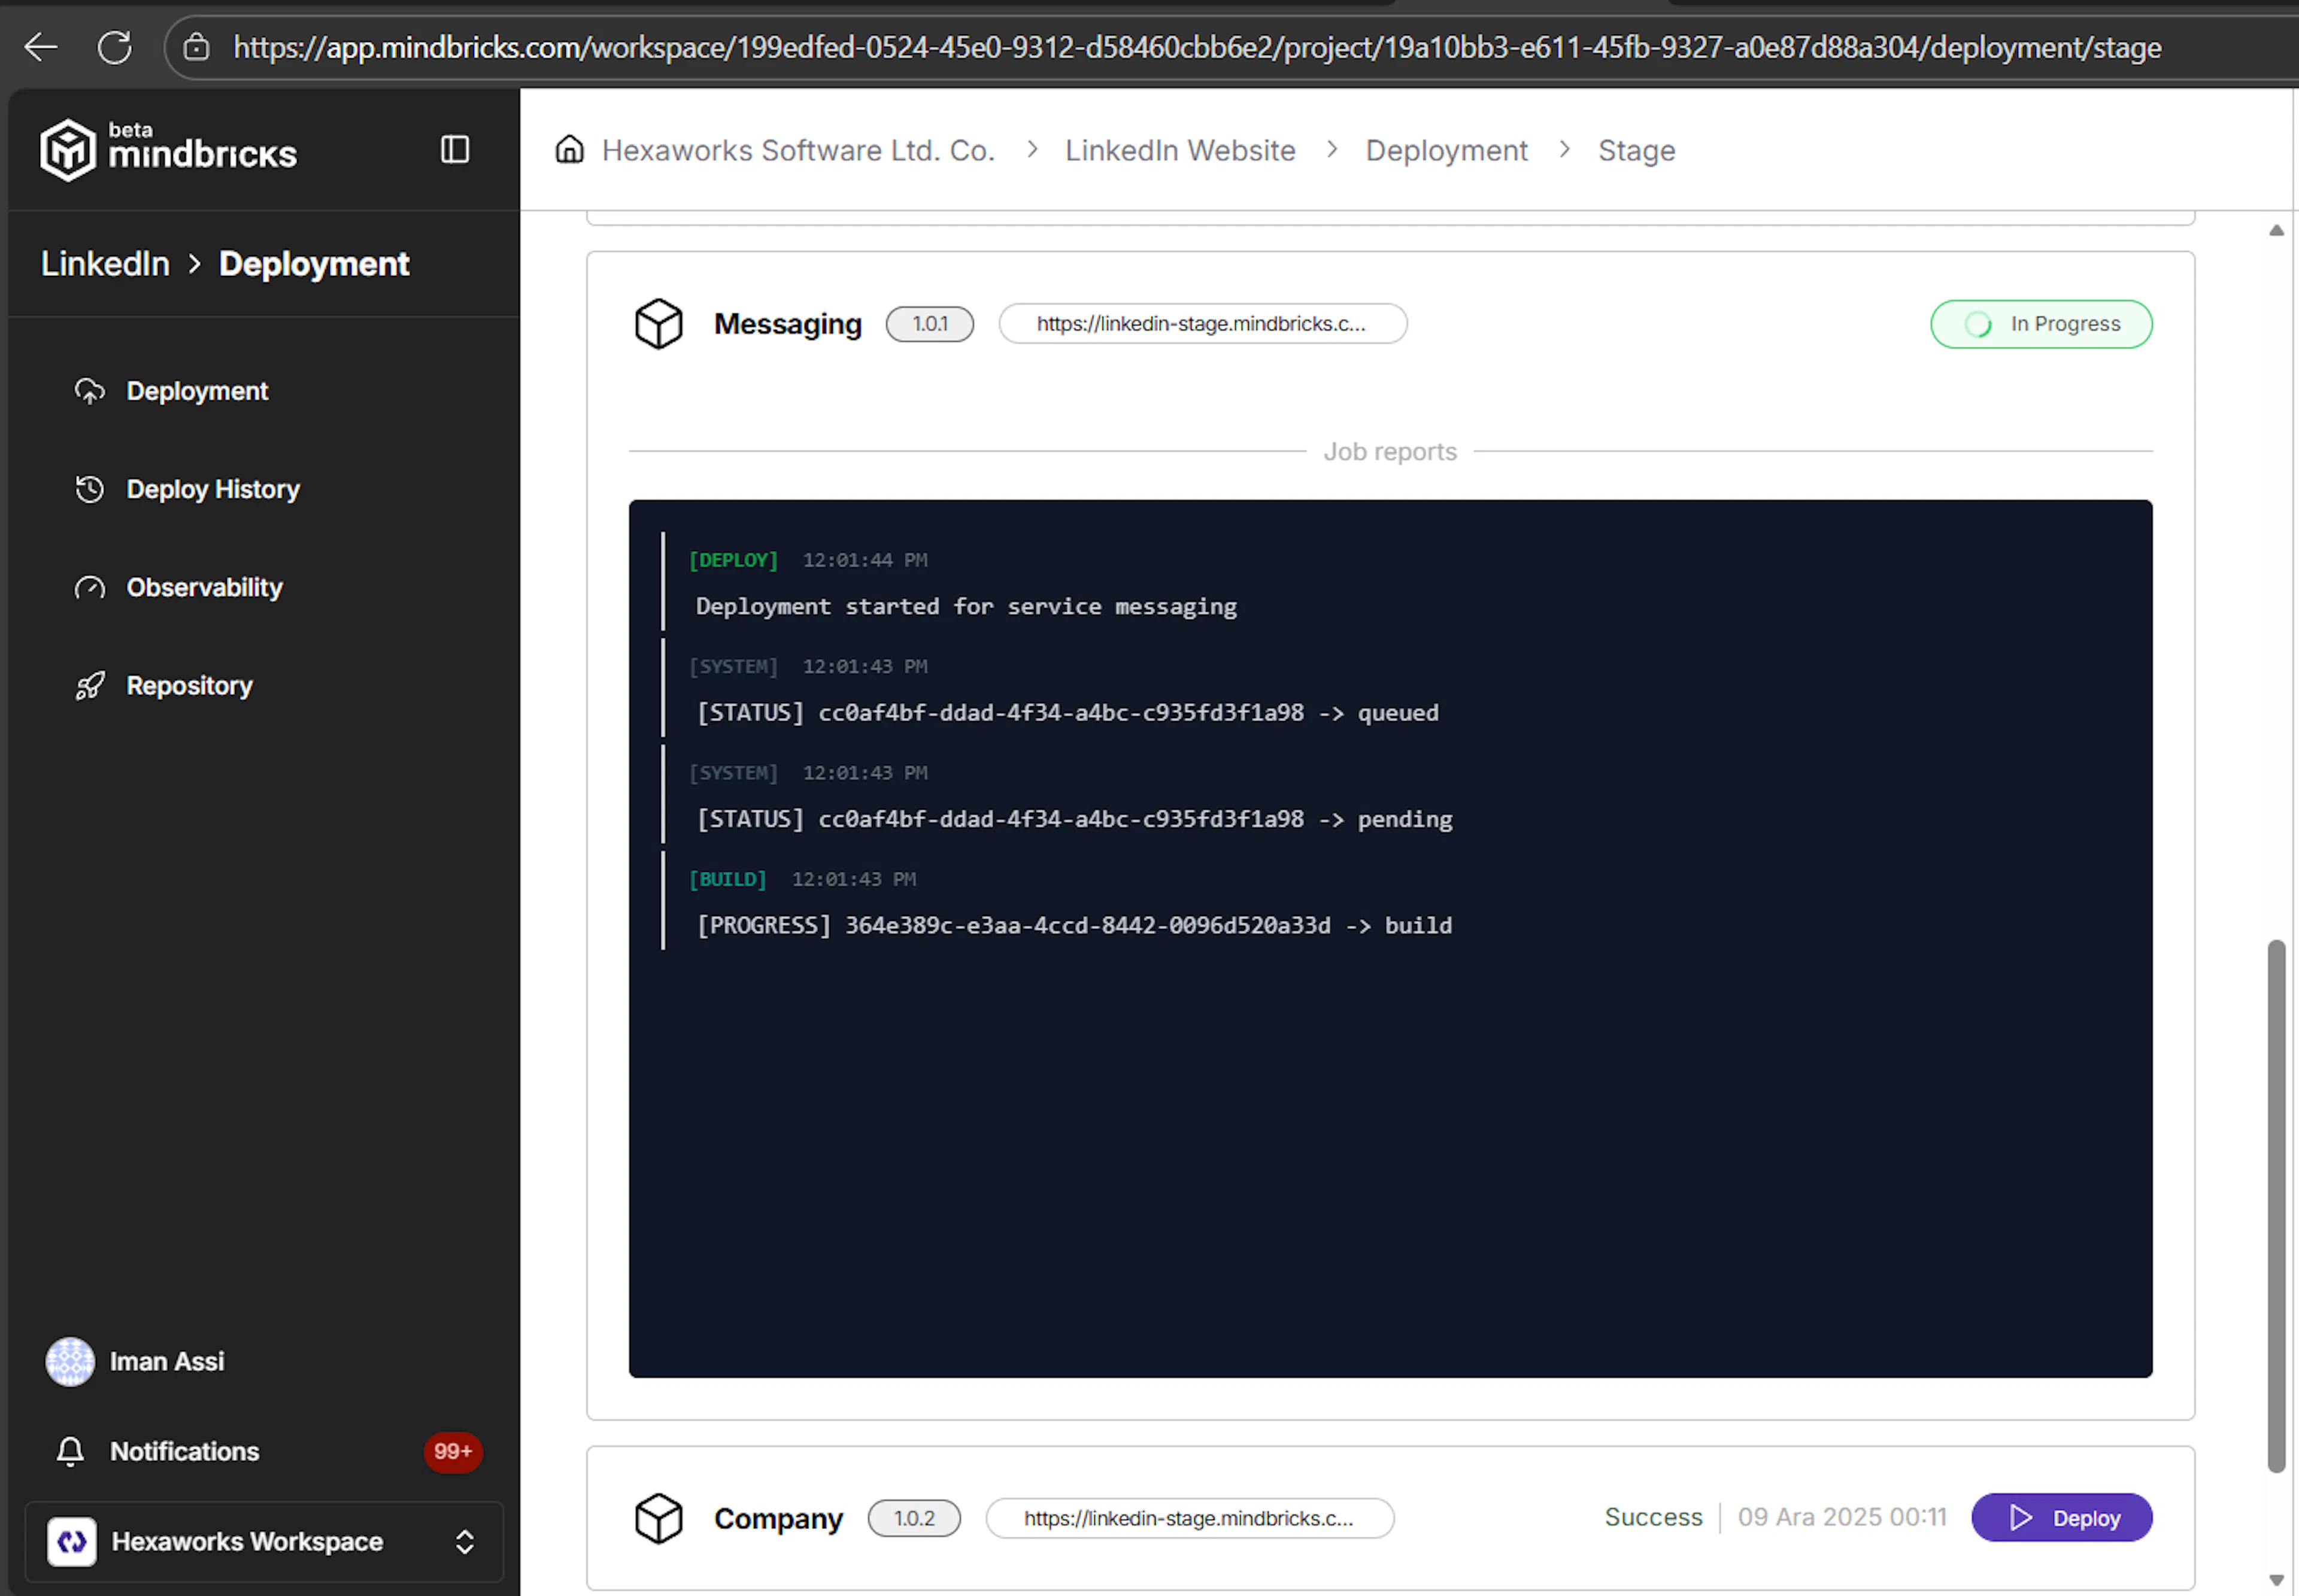
Task: Click Iman Assi user avatar
Action: coord(70,1361)
